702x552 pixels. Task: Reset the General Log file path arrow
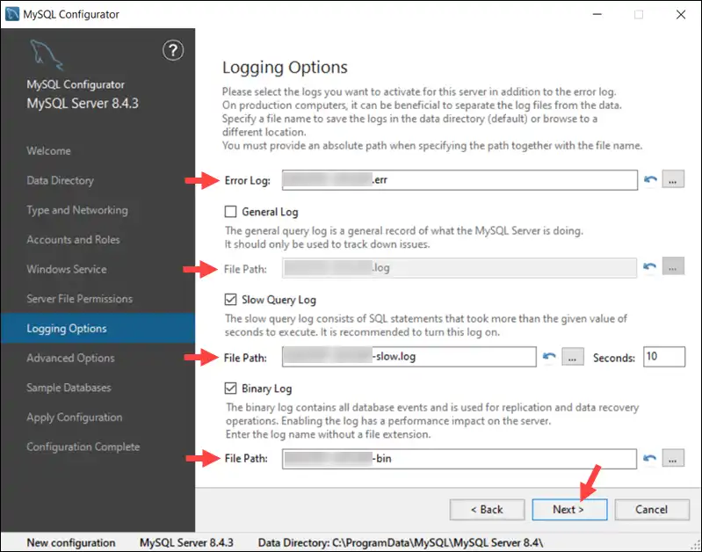(649, 267)
